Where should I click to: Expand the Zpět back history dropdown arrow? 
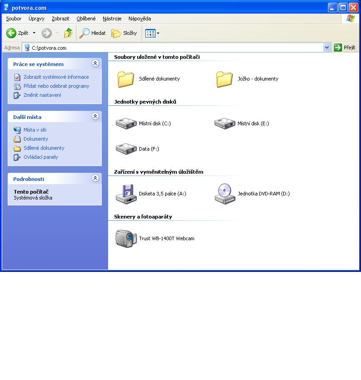click(34, 33)
